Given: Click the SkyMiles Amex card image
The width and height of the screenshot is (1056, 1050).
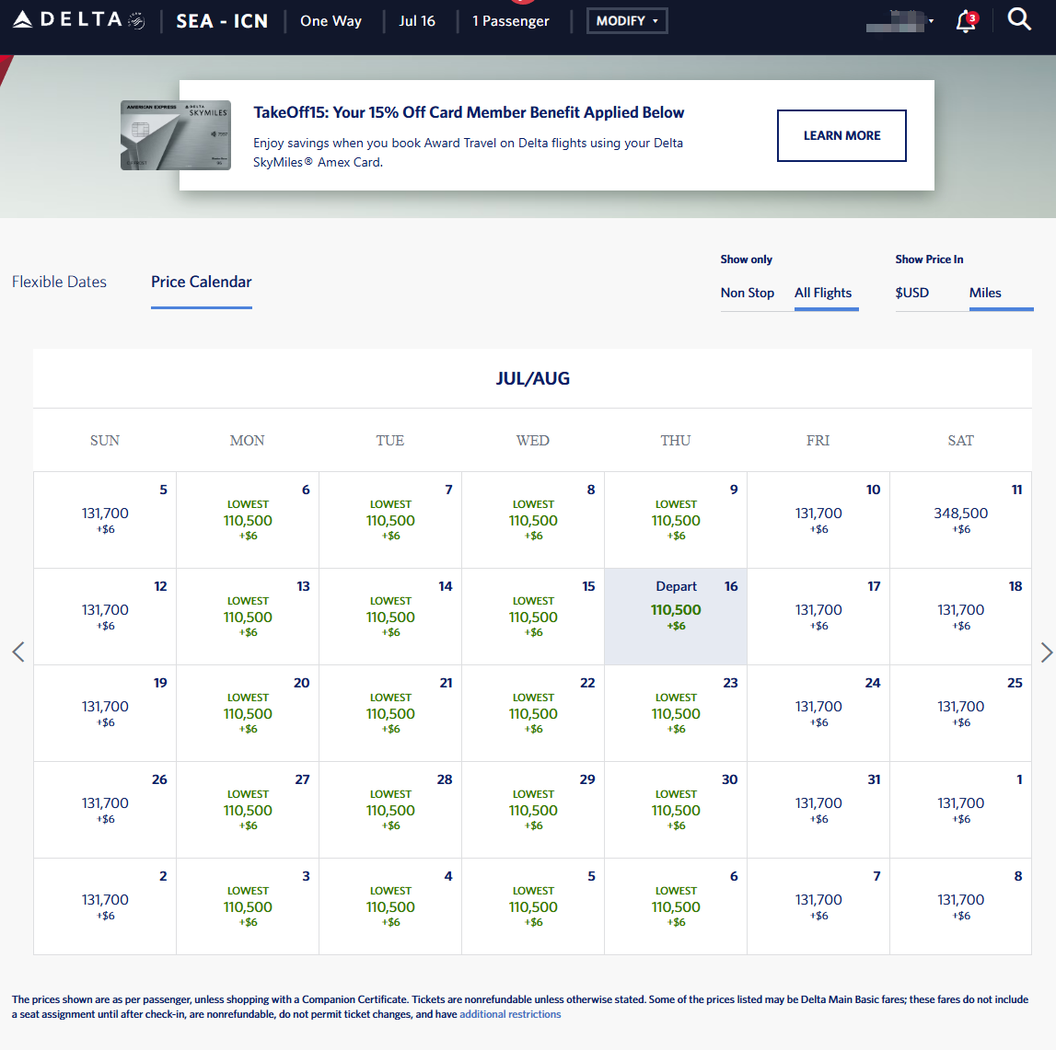Looking at the screenshot, I should [x=176, y=135].
